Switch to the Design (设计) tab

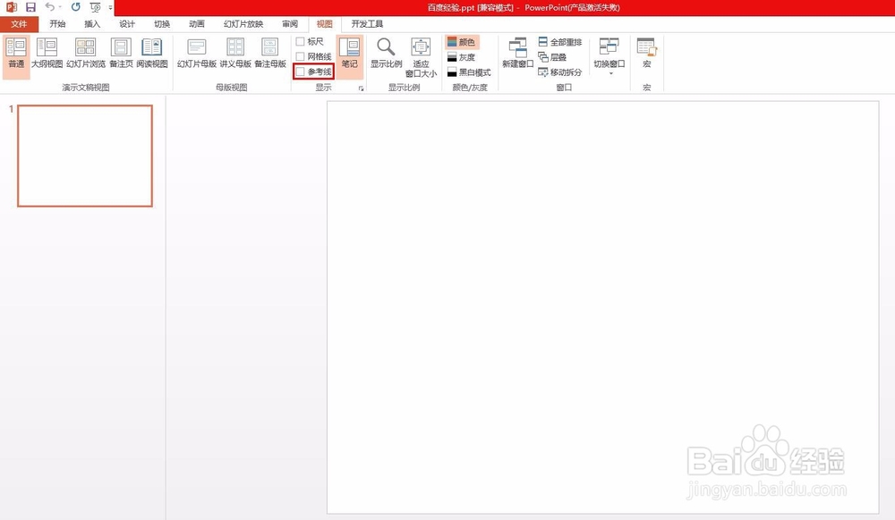click(127, 24)
